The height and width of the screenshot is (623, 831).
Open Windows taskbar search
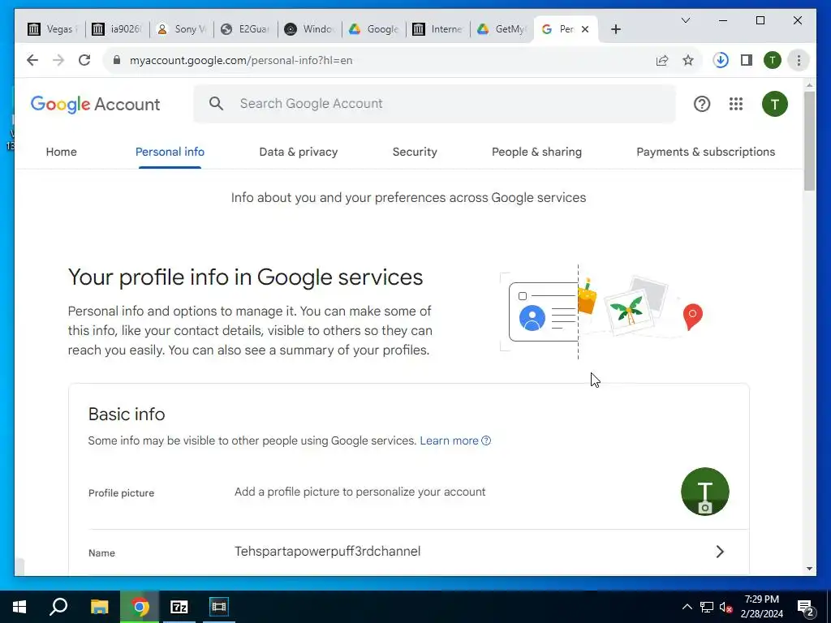pyautogui.click(x=58, y=607)
